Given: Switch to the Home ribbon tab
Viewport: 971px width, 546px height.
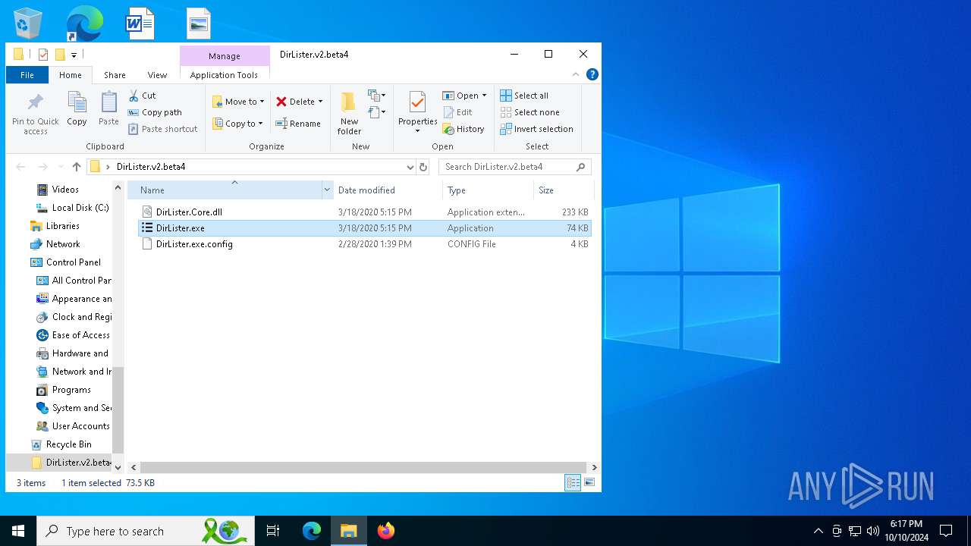Looking at the screenshot, I should click(71, 75).
